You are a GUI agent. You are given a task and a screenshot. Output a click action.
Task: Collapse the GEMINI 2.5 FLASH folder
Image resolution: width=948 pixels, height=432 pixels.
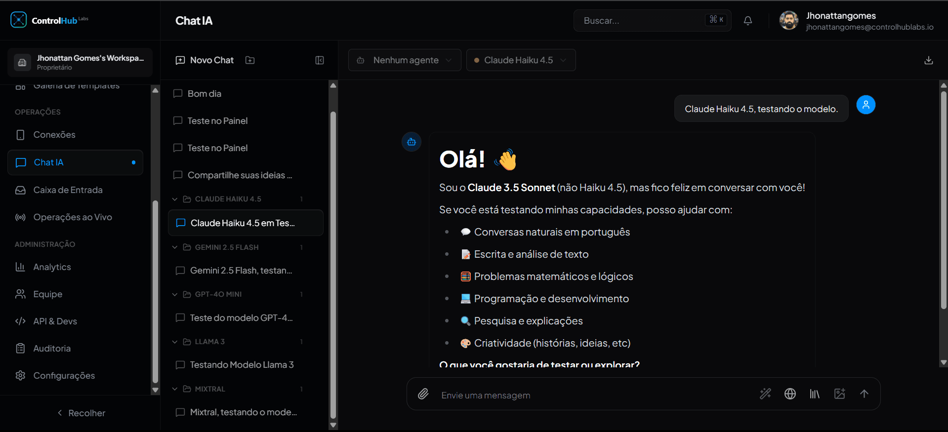coord(174,247)
